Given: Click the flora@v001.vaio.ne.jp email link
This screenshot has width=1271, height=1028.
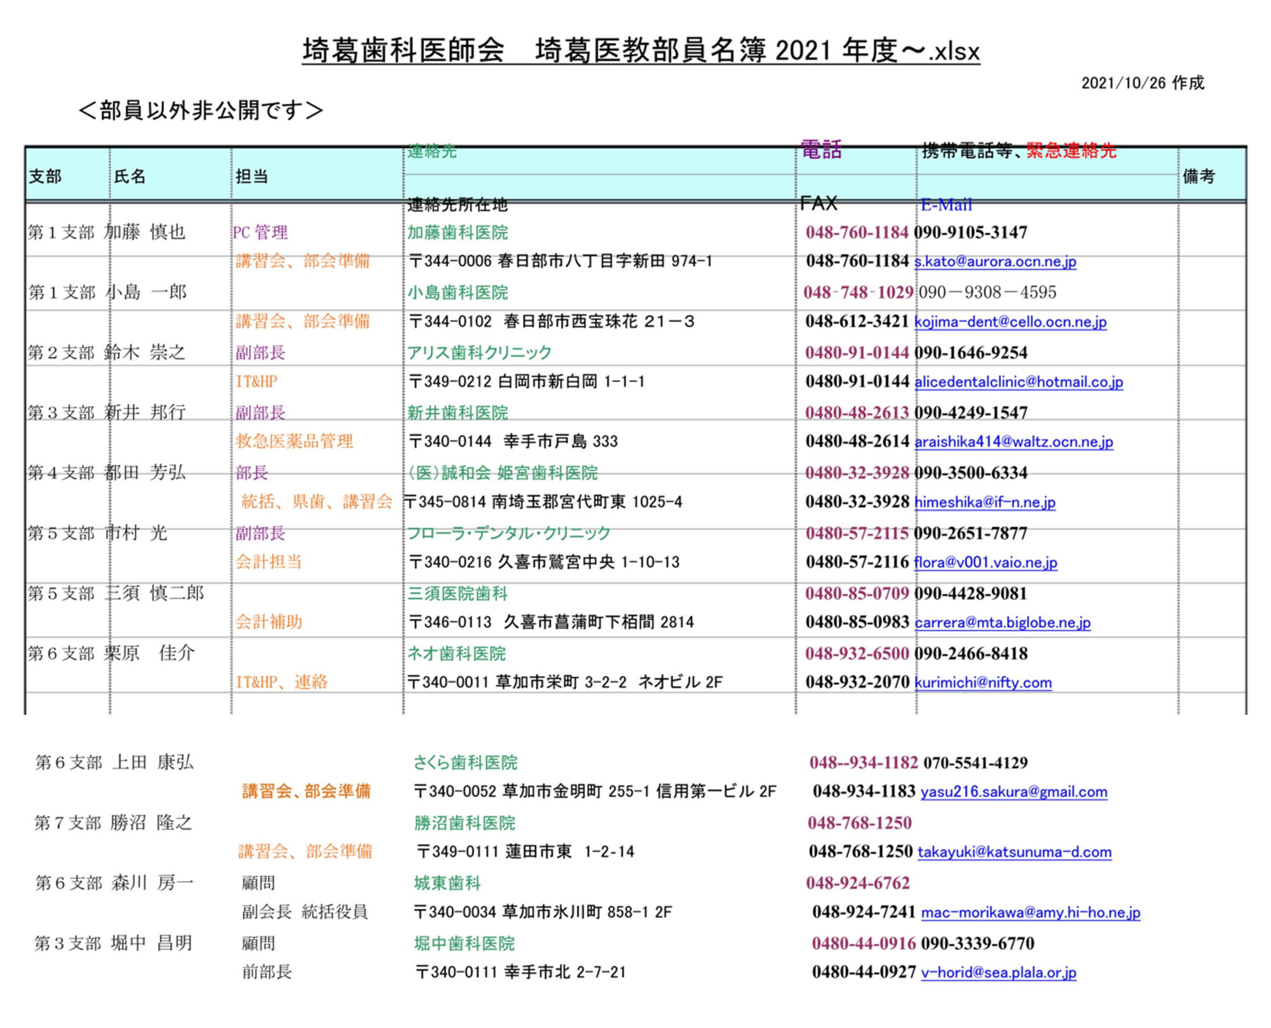Looking at the screenshot, I should 986,562.
